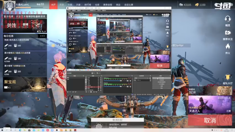Open OBS 文件(F) menu
Screen dimensions: 235x132
tap(69, 11)
